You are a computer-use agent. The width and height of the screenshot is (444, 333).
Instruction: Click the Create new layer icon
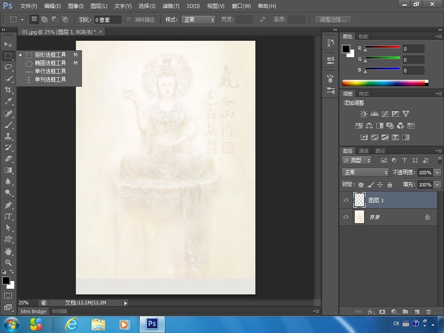[x=417, y=311]
